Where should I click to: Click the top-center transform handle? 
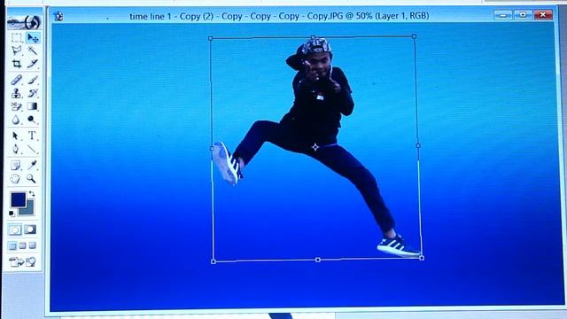(x=313, y=37)
